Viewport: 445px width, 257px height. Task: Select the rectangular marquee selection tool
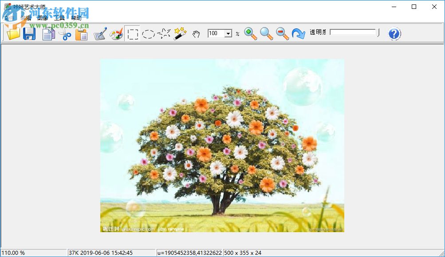133,34
